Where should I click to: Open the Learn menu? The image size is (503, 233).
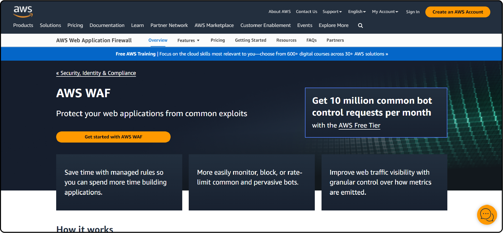pos(137,25)
